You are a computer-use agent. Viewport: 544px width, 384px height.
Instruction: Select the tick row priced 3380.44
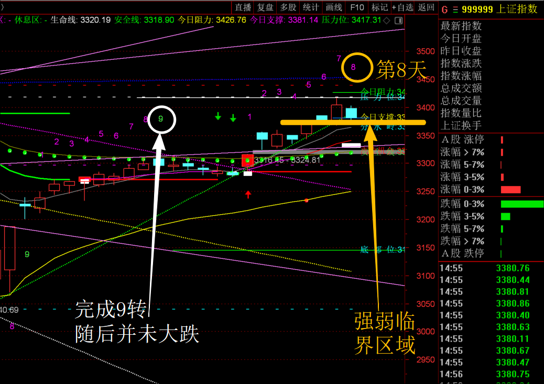click(x=491, y=280)
